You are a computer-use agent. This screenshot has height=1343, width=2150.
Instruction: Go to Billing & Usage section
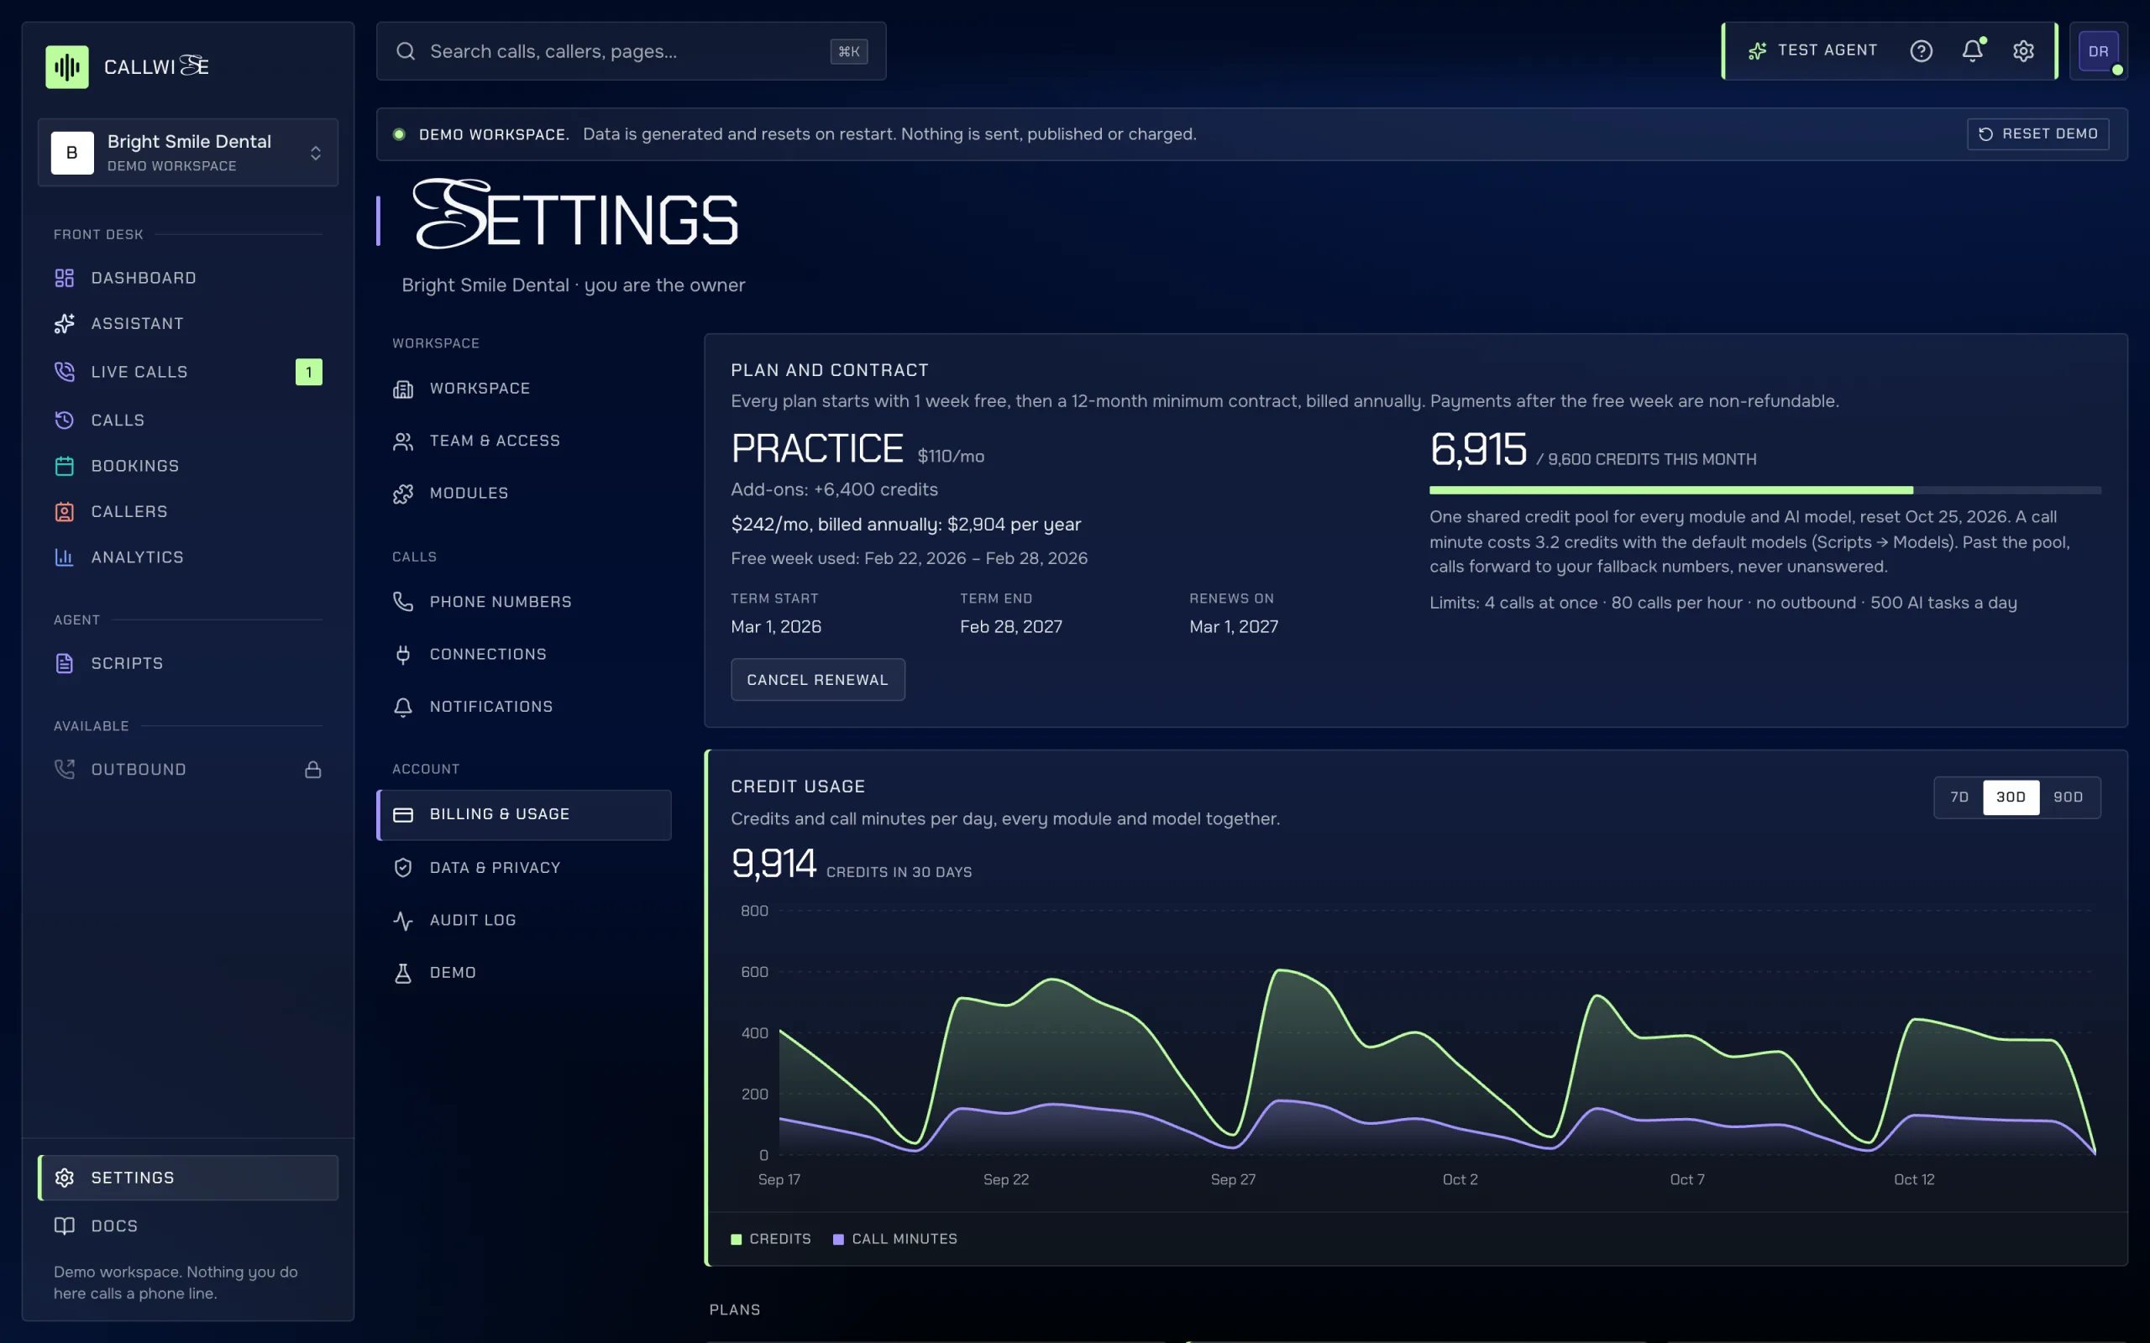[524, 814]
